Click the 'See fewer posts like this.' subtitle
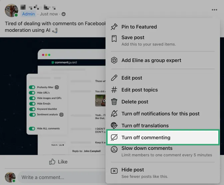Viewport: 224px width, 185px height. 145,176
